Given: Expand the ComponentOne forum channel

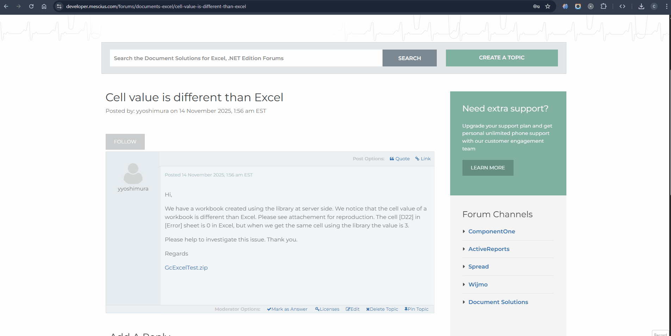Looking at the screenshot, I should coord(491,231).
